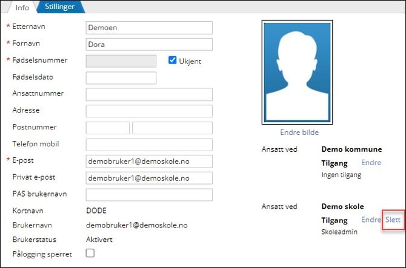
Task: Focus the Privat e-post field
Action: (149, 178)
